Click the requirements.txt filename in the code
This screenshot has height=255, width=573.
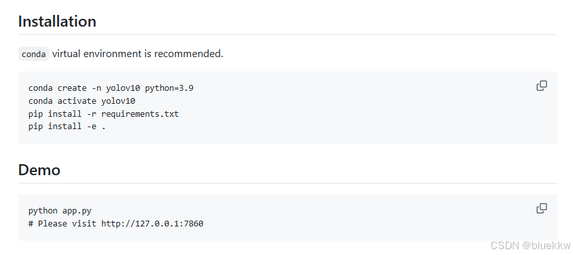[140, 114]
